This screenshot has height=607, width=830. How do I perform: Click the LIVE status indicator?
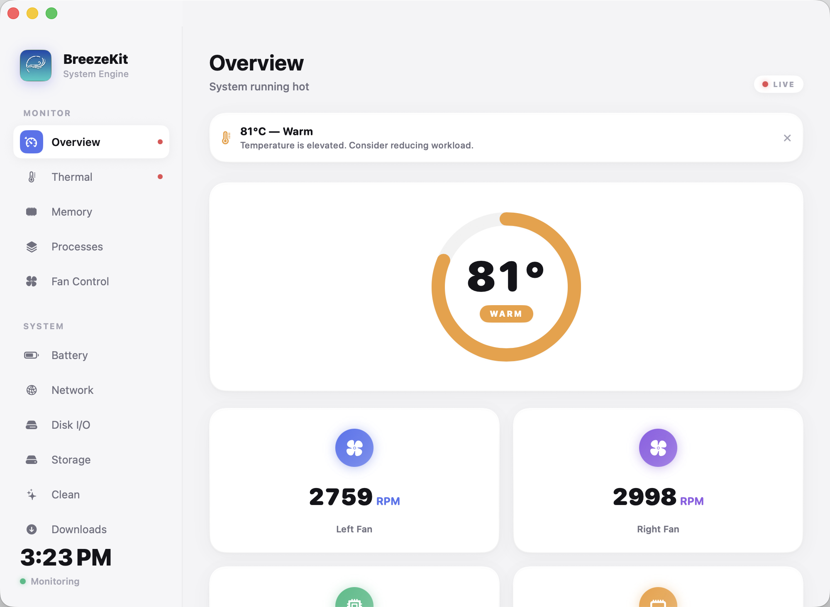[x=778, y=84]
